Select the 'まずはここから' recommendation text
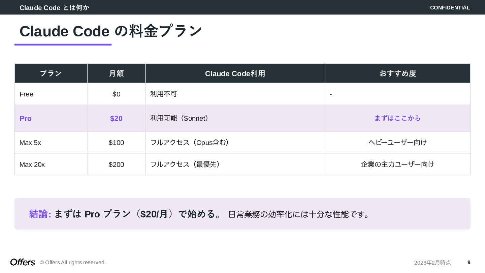Screen dimensions: 485x273 tap(397, 118)
